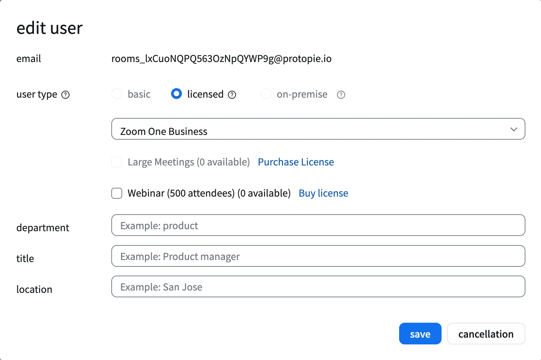Click into the title text field

318,256
